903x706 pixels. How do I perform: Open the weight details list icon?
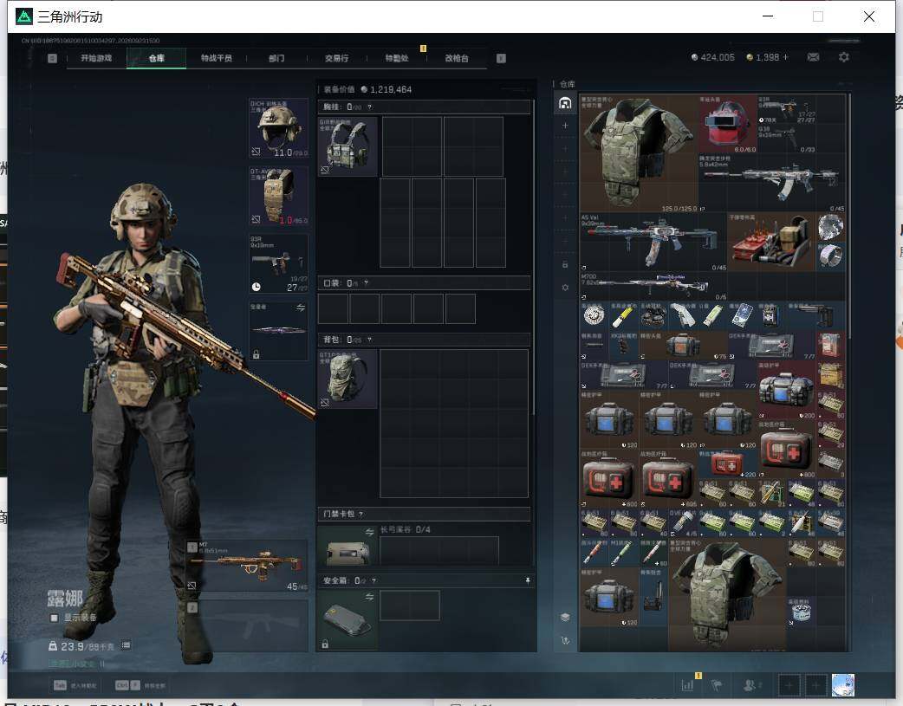(126, 645)
